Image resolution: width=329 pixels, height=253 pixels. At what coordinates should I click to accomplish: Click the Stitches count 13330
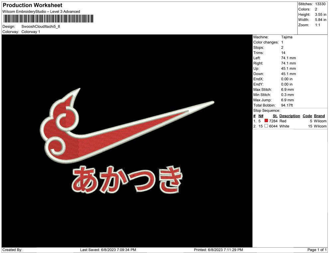pyautogui.click(x=320, y=4)
